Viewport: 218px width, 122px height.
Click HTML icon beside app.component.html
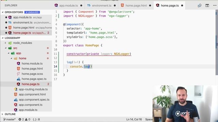16,95
